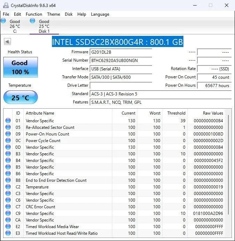Select the Disk 1 tab
This screenshot has height=241, width=235.
(44, 26)
